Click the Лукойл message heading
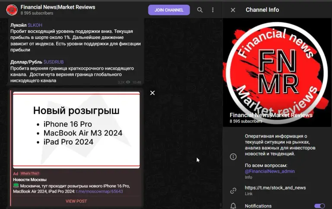The image size is (332, 209). coord(19,25)
